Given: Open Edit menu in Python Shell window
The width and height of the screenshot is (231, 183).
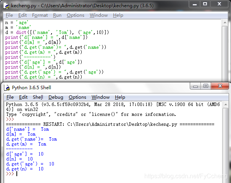Looking at the screenshot, I should pyautogui.click(x=23, y=97).
